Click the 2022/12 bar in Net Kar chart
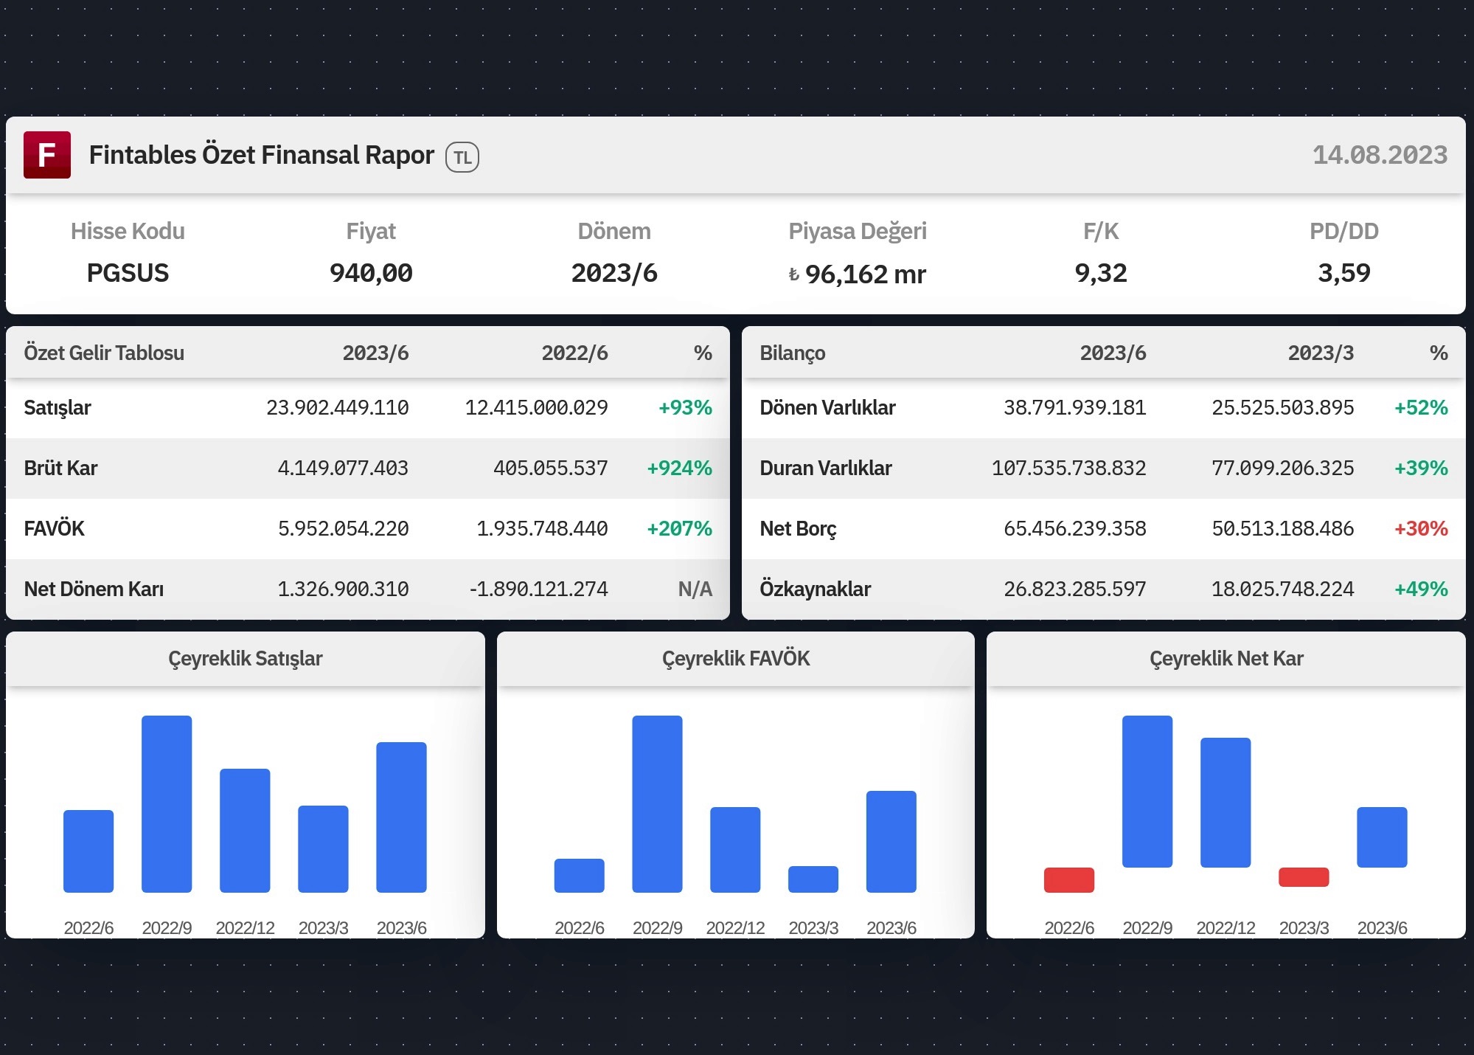Viewport: 1474px width, 1055px height. 1226,803
